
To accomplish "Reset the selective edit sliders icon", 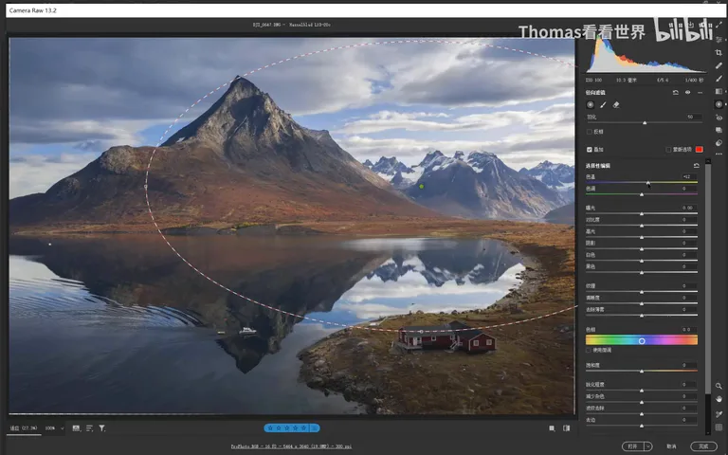I will [x=696, y=166].
